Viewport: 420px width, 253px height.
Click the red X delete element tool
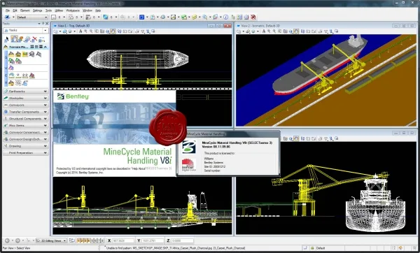[x=34, y=39]
